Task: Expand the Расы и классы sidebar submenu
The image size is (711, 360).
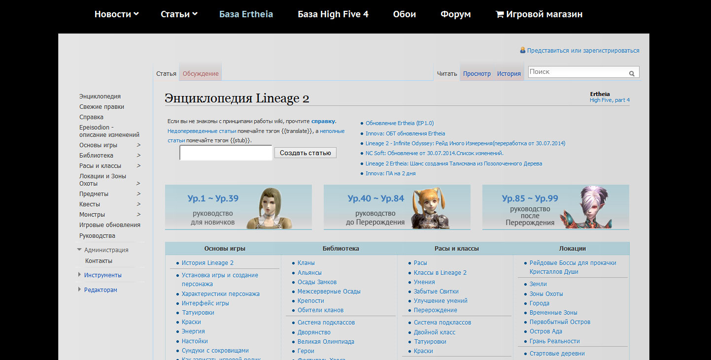Action: point(139,166)
